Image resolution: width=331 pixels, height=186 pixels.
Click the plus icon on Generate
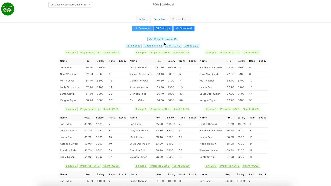point(136,28)
